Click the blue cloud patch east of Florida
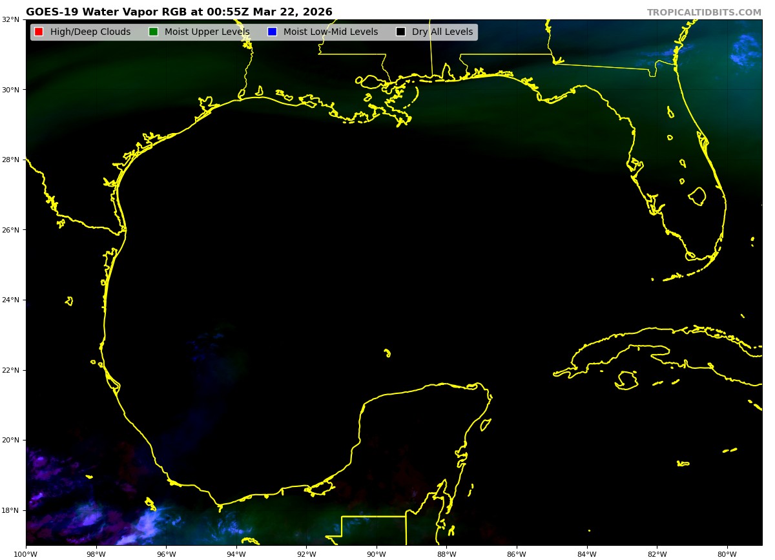This screenshot has height=560, width=775. click(746, 50)
